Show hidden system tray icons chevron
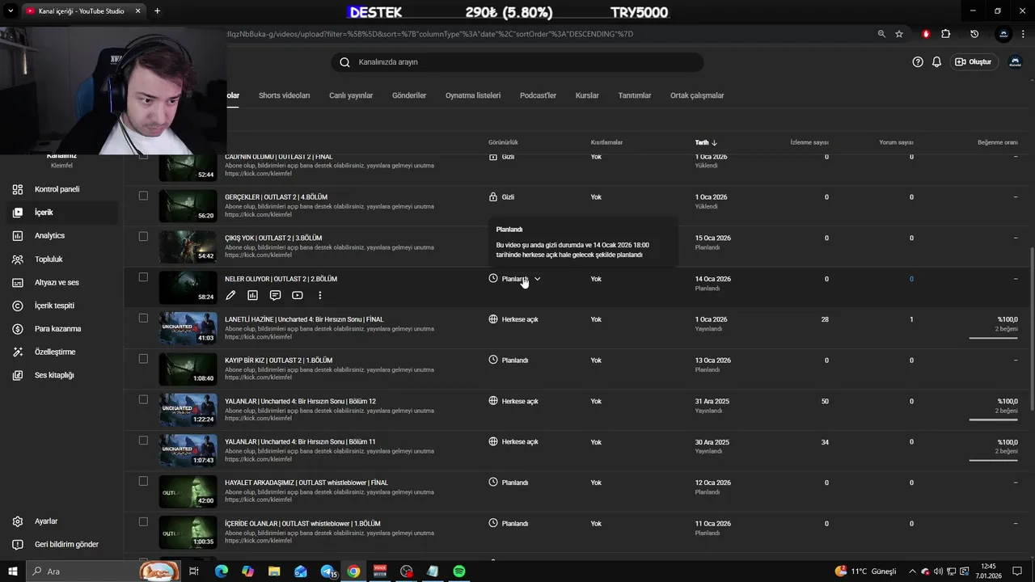This screenshot has width=1035, height=582. click(912, 571)
